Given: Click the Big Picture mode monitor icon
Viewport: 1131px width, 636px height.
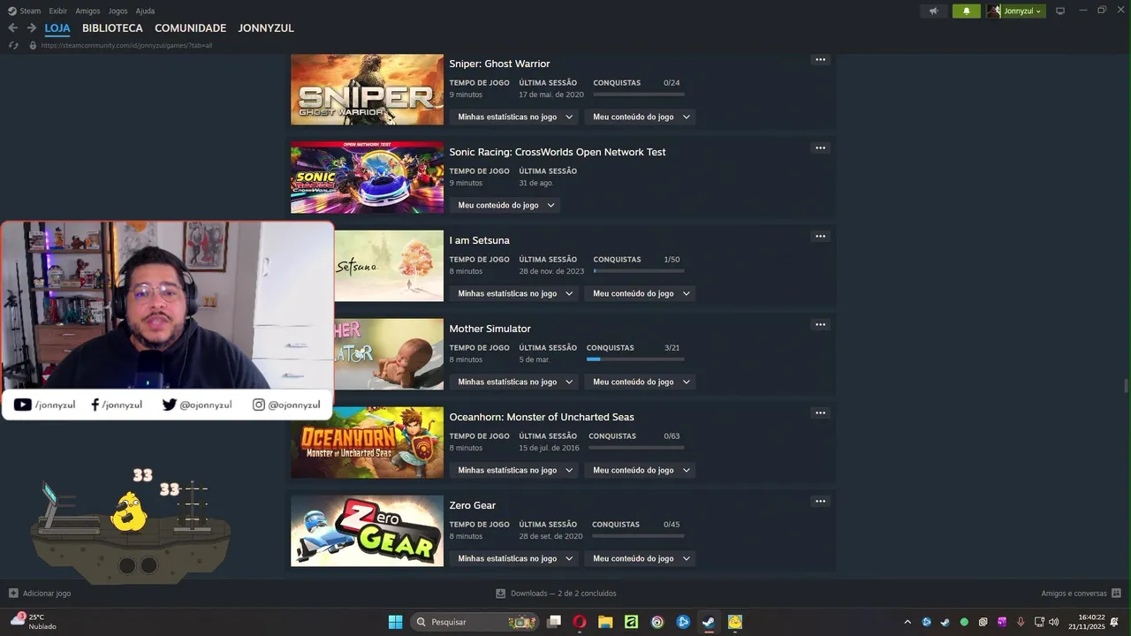Looking at the screenshot, I should pyautogui.click(x=1060, y=11).
